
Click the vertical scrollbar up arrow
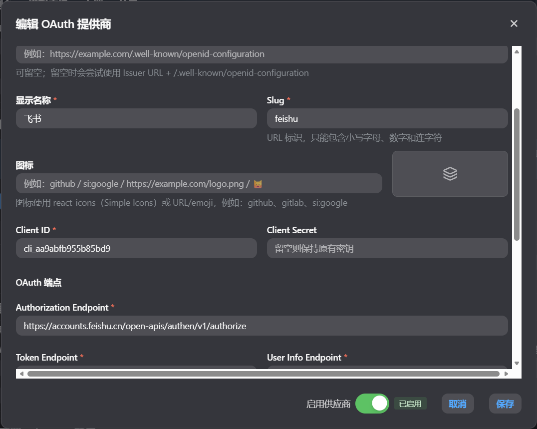pyautogui.click(x=517, y=51)
